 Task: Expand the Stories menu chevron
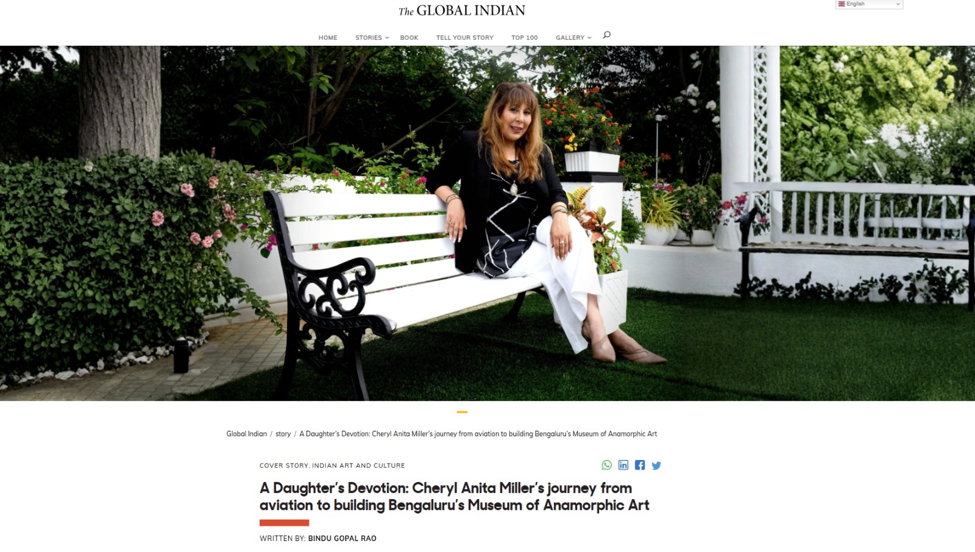[x=387, y=38]
